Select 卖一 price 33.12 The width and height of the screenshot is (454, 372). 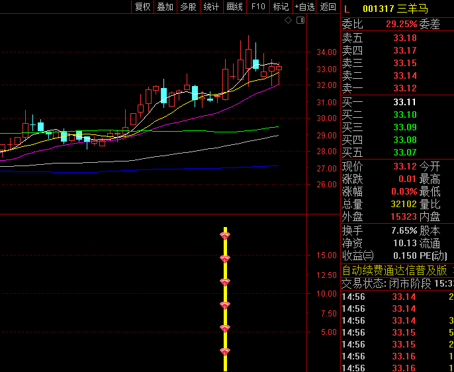point(405,88)
